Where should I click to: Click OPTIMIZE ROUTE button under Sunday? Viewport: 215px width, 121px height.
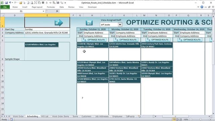[94, 40]
